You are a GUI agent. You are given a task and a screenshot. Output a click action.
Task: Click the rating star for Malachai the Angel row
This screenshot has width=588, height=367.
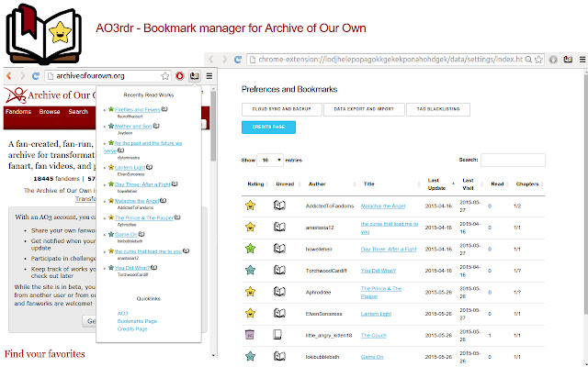click(250, 206)
